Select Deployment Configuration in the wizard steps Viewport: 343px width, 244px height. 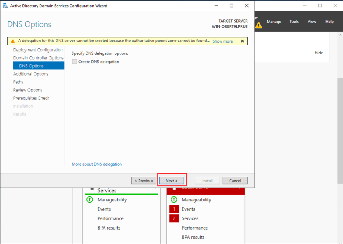click(x=38, y=50)
